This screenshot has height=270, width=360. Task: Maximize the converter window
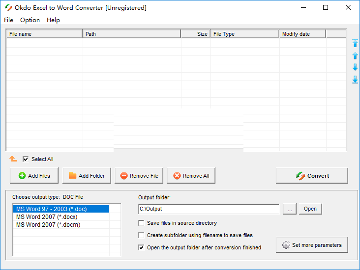tap(326, 7)
